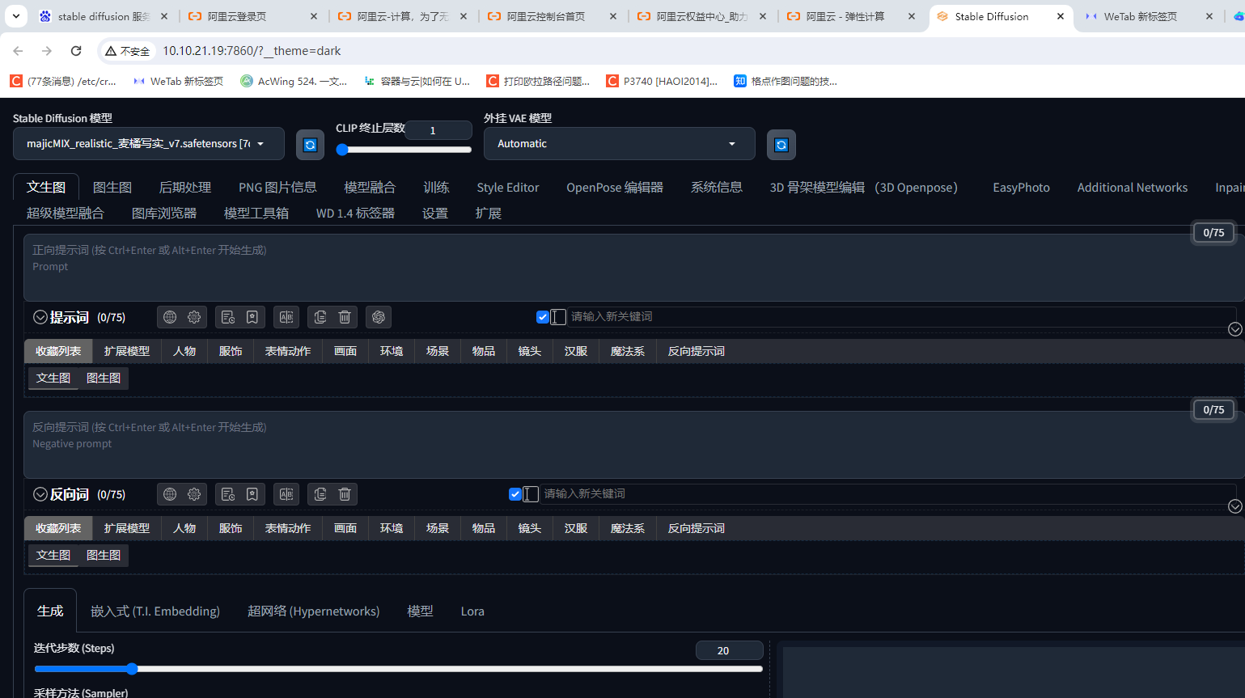
Task: Open AcWing 524 bookmark
Action: pos(294,81)
